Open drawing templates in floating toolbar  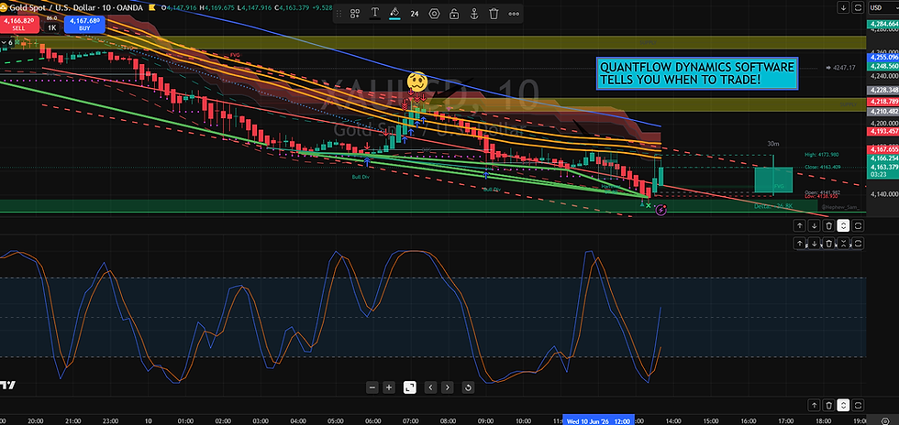[x=355, y=13]
